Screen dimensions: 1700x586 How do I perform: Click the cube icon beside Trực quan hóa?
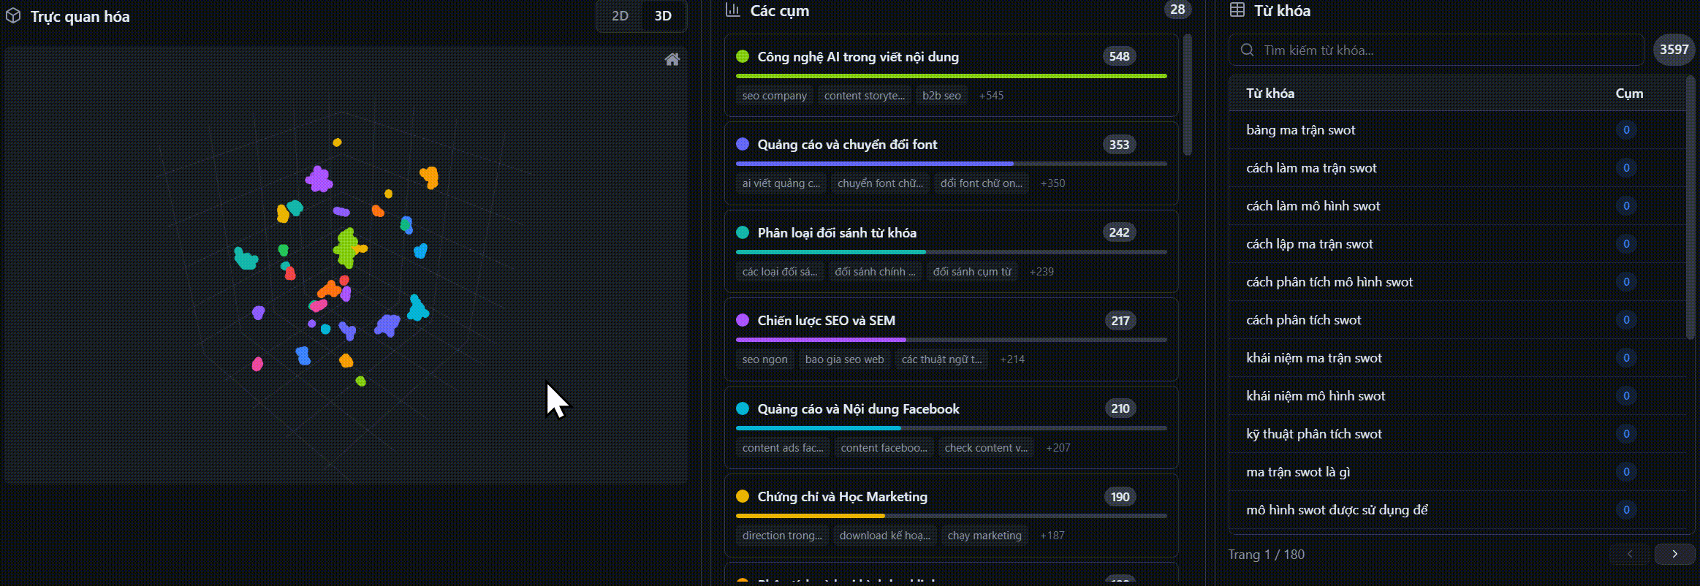pyautogui.click(x=13, y=16)
